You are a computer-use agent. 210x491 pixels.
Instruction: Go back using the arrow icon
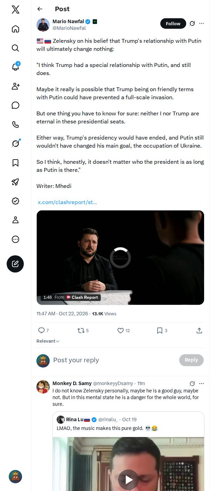pos(40,9)
